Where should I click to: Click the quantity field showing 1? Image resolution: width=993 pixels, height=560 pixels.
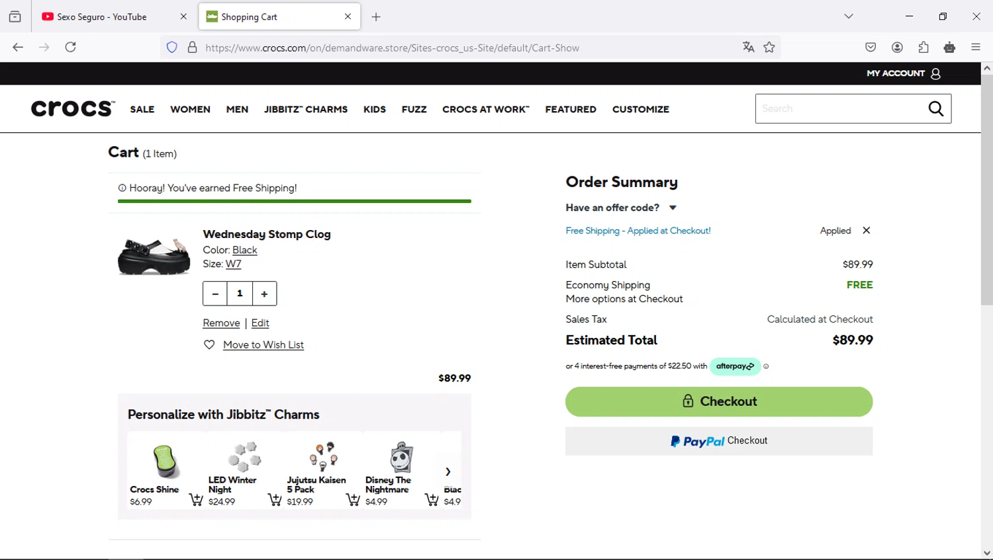[240, 294]
